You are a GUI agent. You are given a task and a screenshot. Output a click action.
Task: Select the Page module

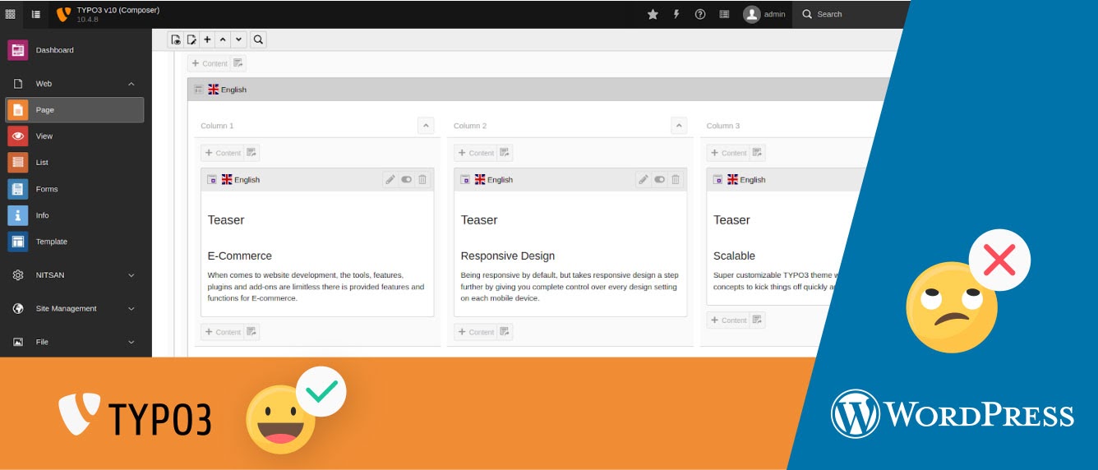75,110
